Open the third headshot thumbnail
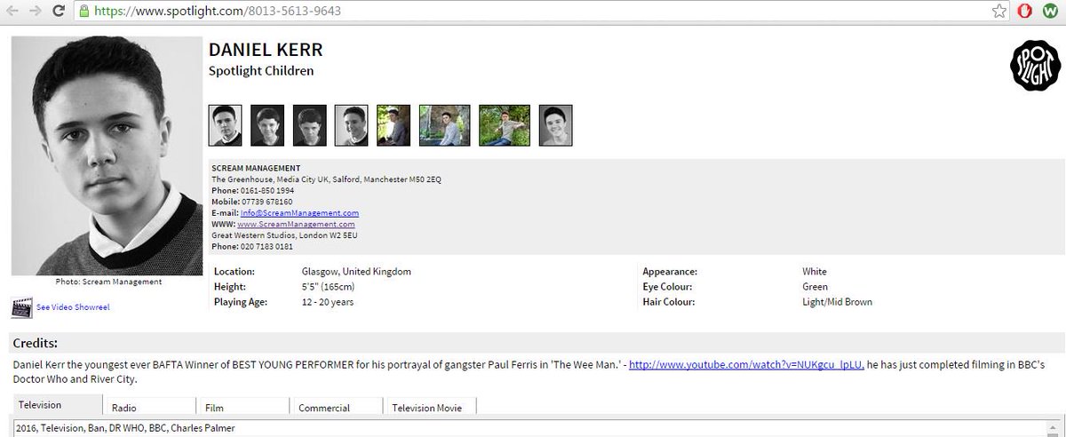 point(310,125)
